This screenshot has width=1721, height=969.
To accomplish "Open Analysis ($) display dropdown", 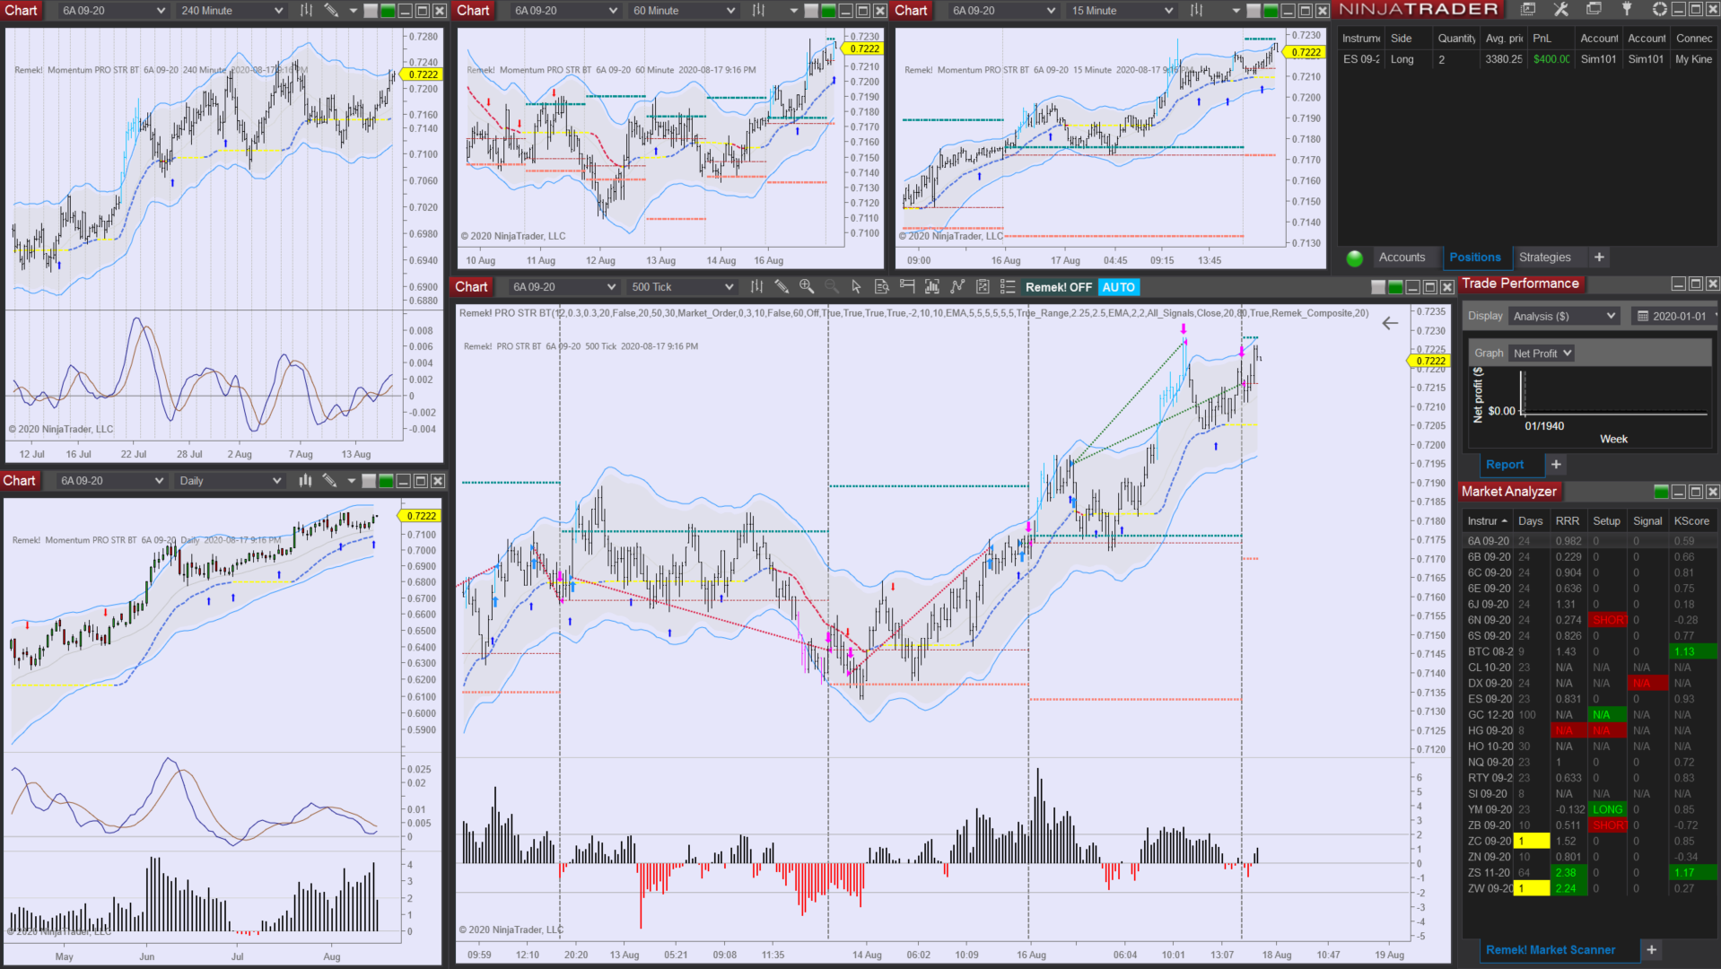I will (x=1563, y=316).
